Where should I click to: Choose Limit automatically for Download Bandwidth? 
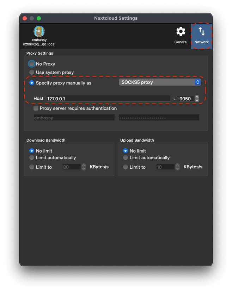tap(32, 157)
